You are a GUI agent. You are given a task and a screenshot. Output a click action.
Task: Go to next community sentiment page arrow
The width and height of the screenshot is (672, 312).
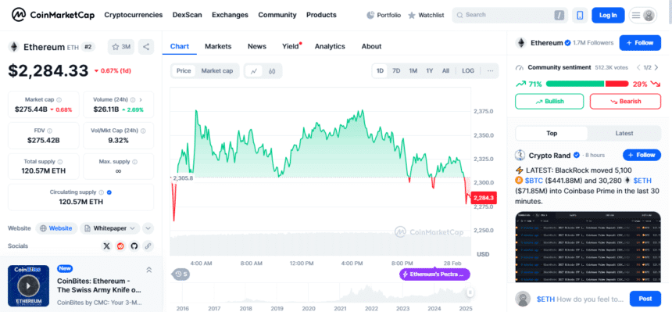pyautogui.click(x=656, y=67)
